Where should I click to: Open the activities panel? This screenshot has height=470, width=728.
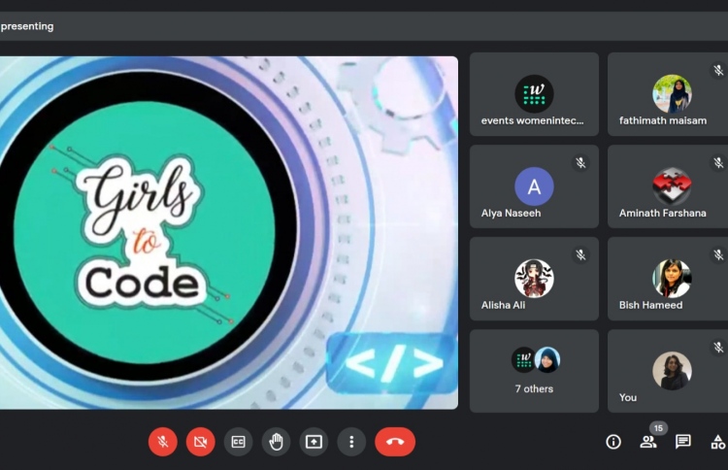coord(717,442)
